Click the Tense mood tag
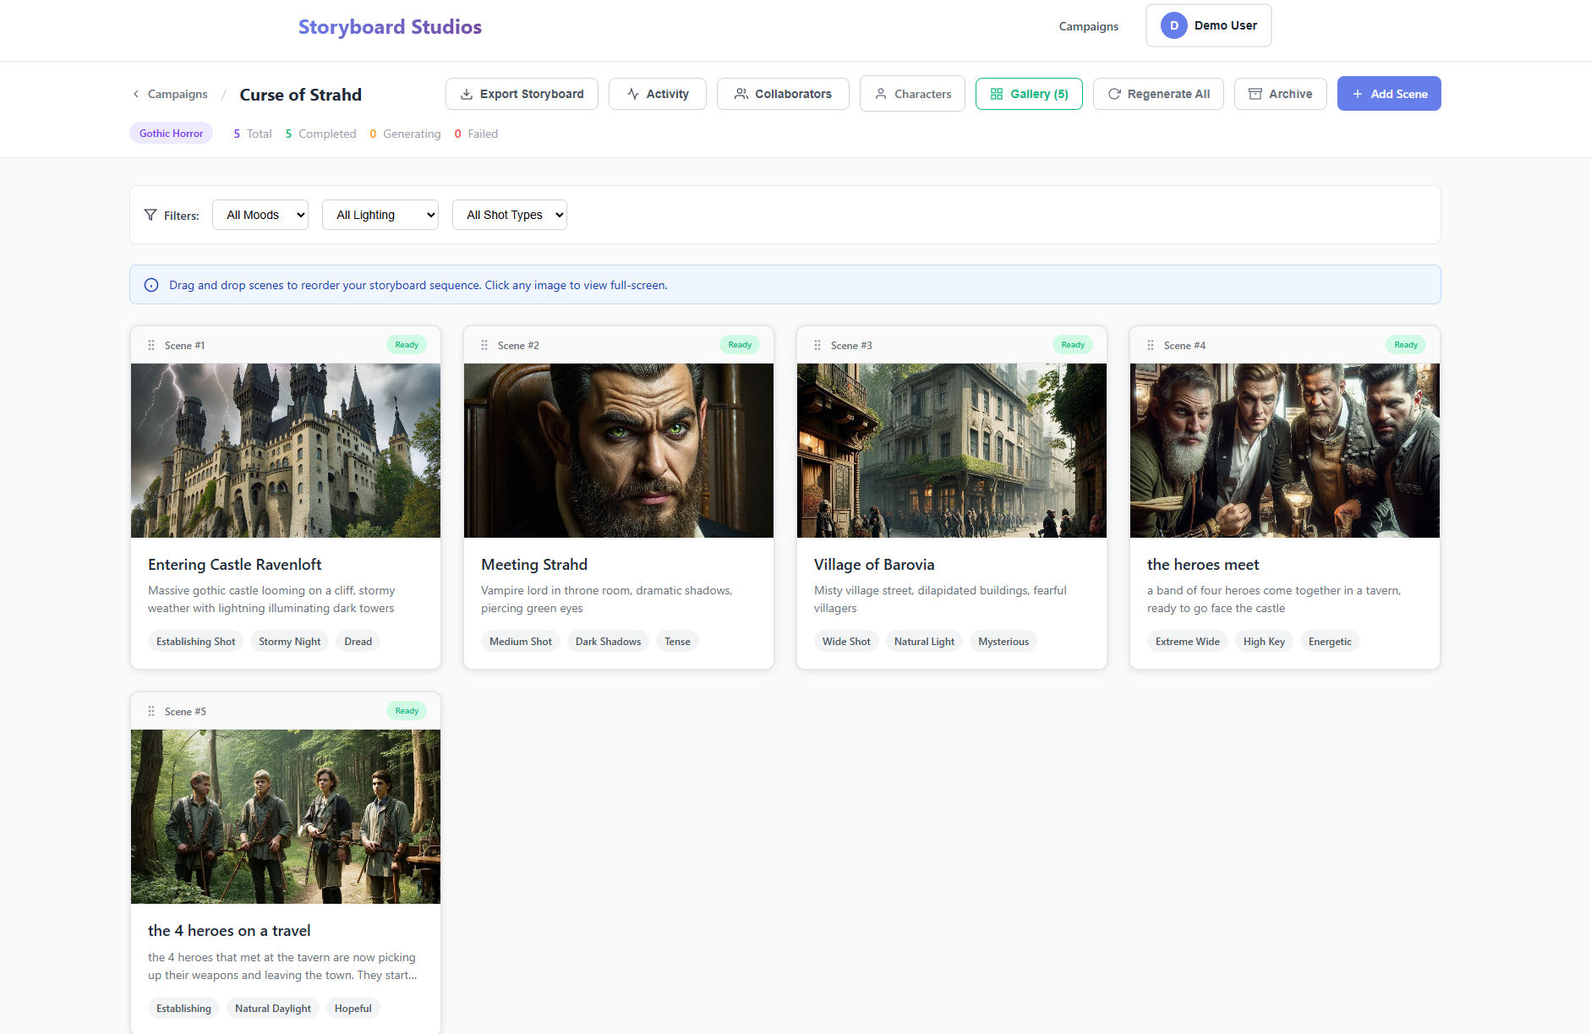Screen dimensions: 1591x1034 677,642
